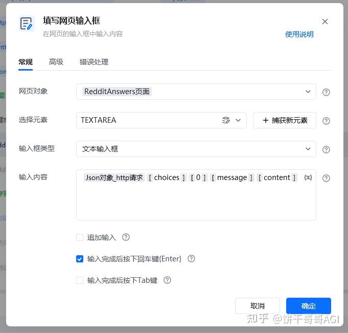Select the [ 0 ] index token
The image size is (348, 333).
pos(198,177)
